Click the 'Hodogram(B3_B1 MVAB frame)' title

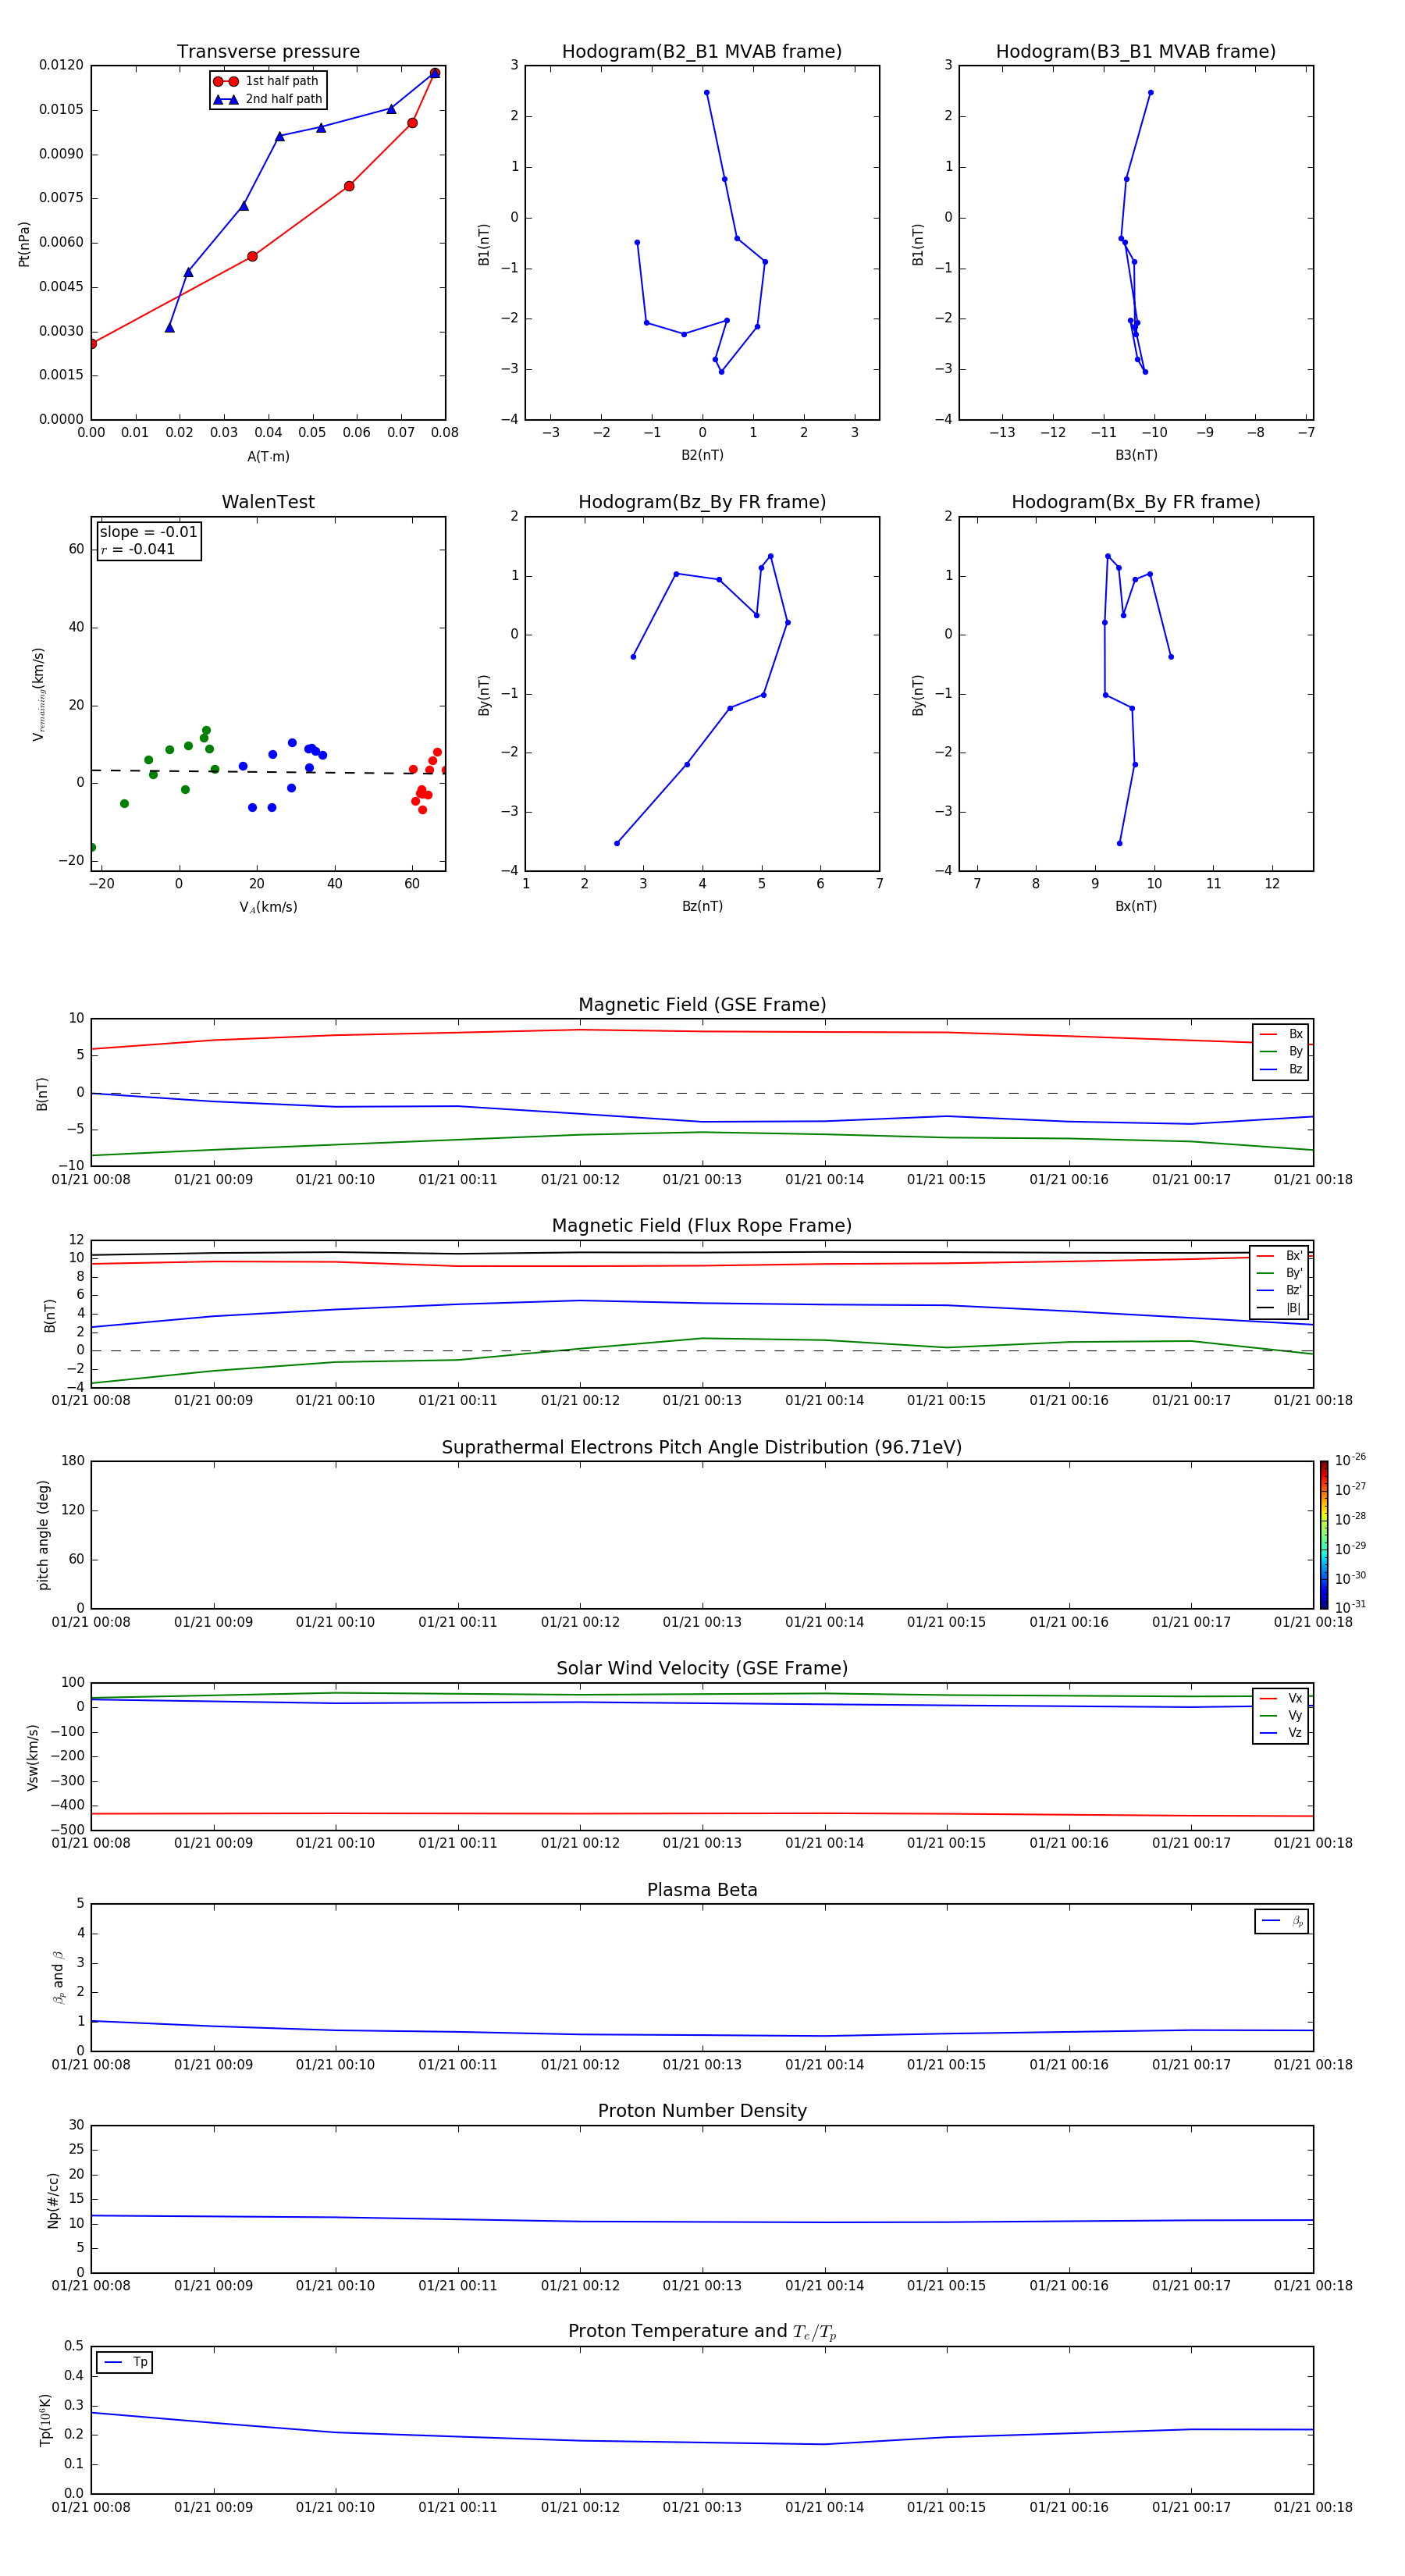pyautogui.click(x=1136, y=52)
